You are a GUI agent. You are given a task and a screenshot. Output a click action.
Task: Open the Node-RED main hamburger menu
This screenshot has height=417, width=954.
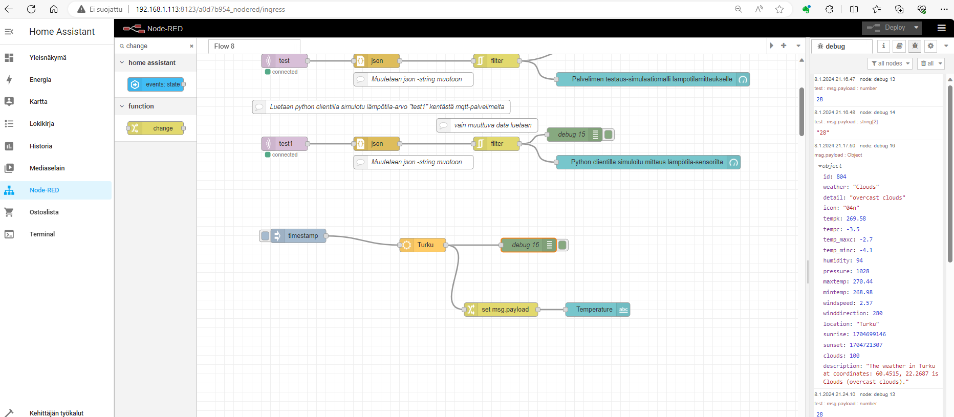coord(941,28)
